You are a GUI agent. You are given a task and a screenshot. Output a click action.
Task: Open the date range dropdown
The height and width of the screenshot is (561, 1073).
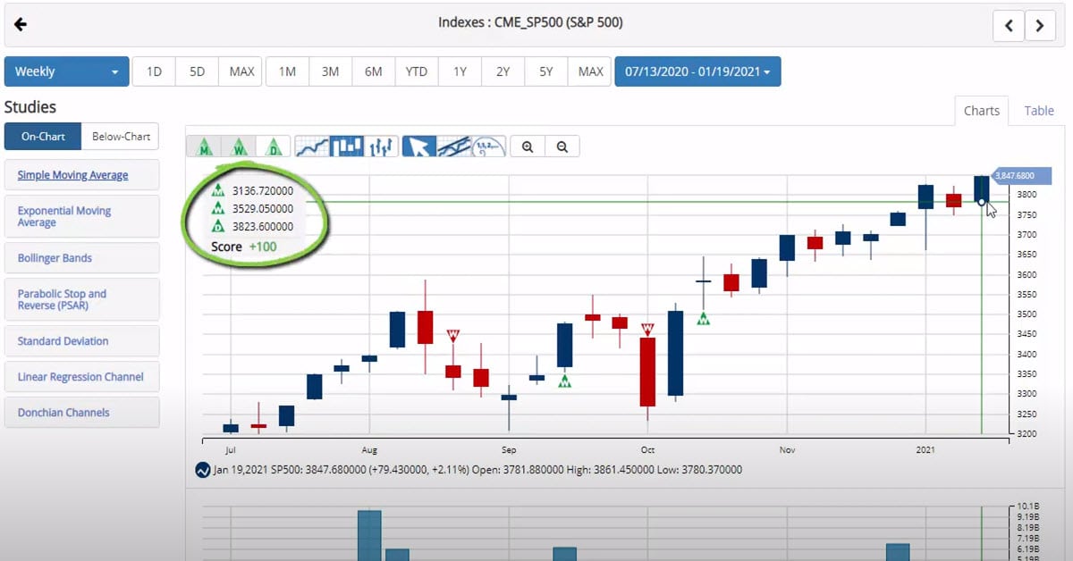pos(697,71)
